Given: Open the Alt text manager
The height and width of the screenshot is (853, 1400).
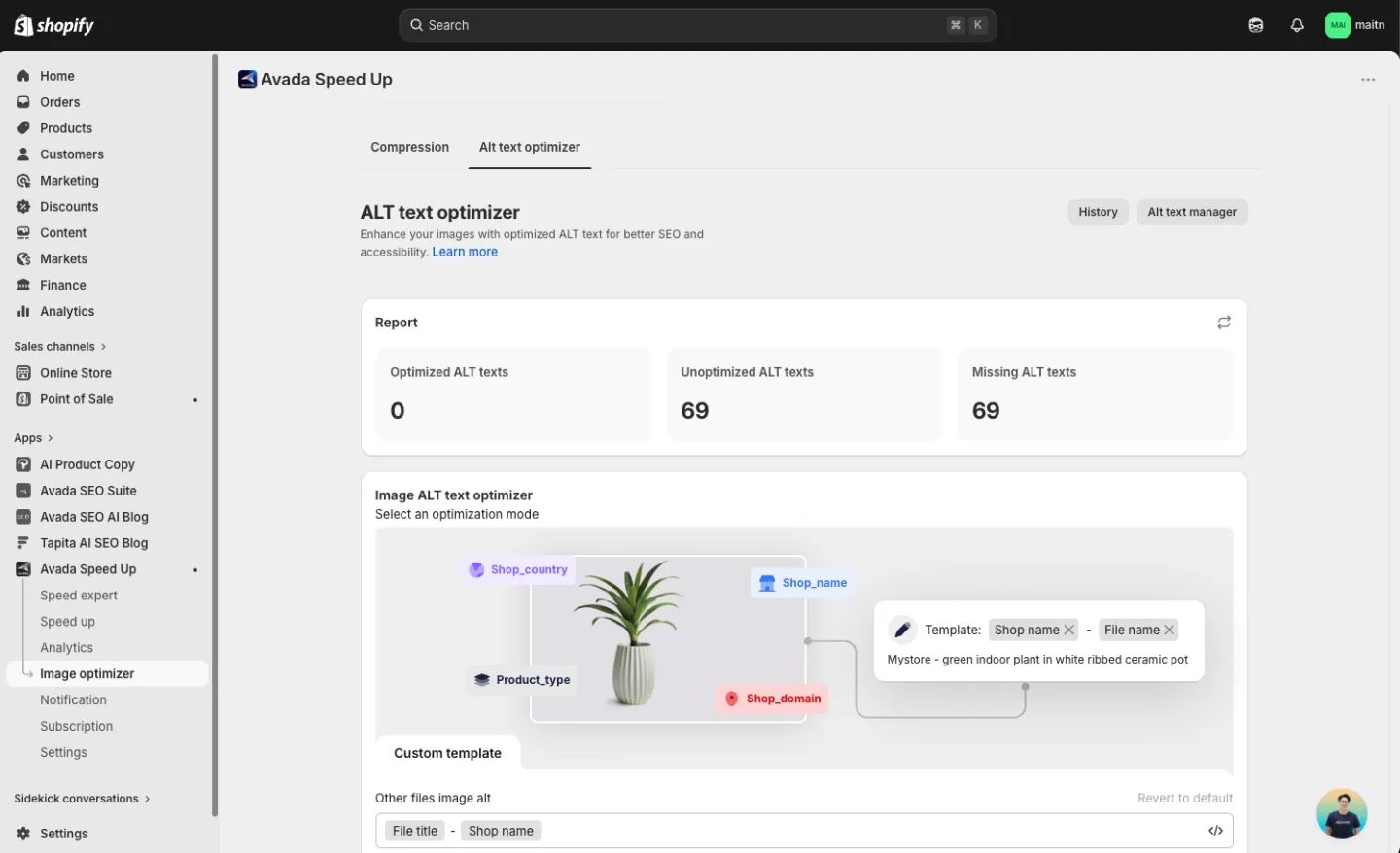Looking at the screenshot, I should (1192, 212).
